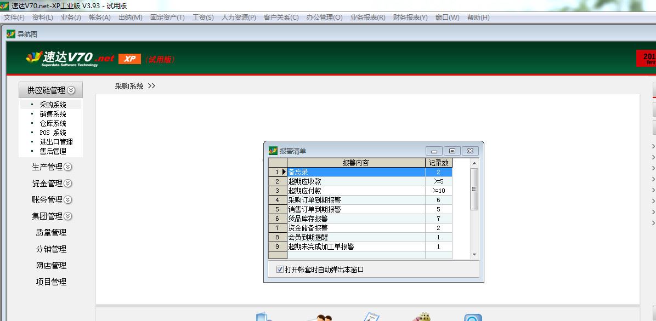The width and height of the screenshot is (656, 321).
Task: Click record count 7 for 货品库存报警
Action: coord(438,219)
